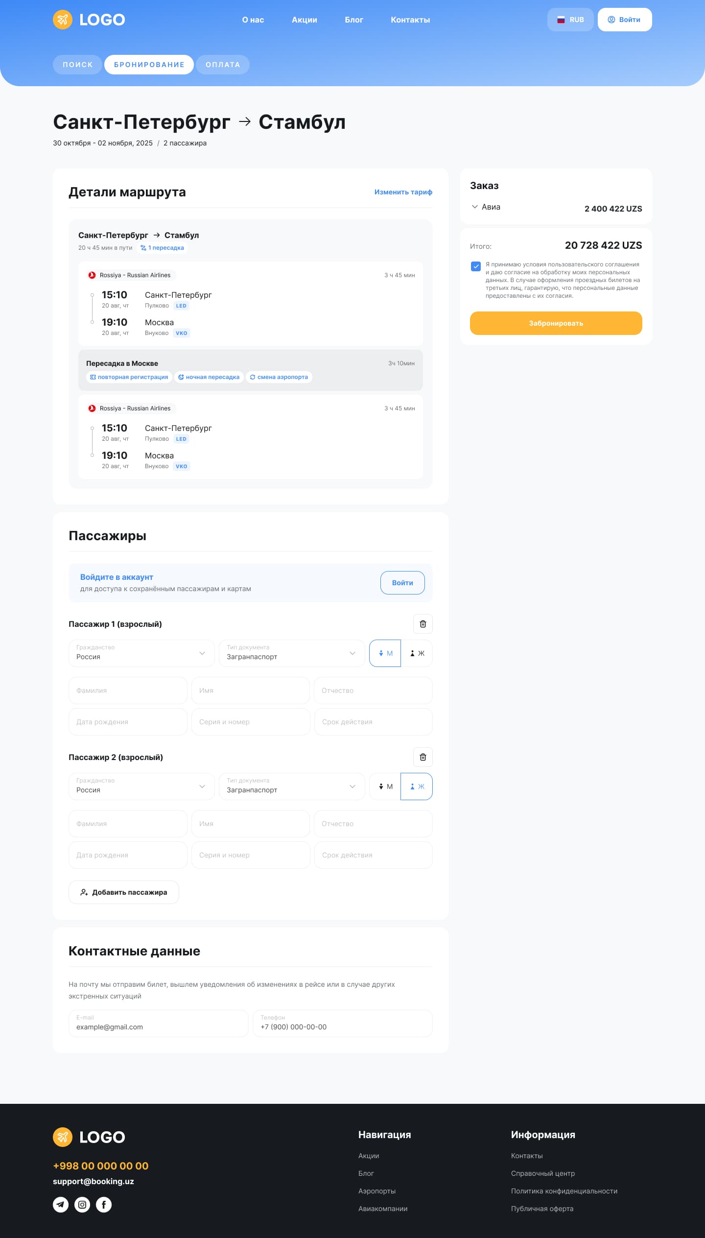Click the airplane logo in header

pos(63,20)
